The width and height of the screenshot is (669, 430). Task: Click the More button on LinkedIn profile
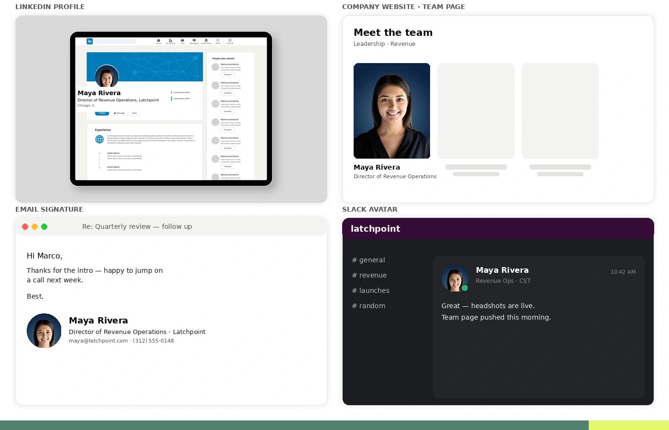(134, 113)
